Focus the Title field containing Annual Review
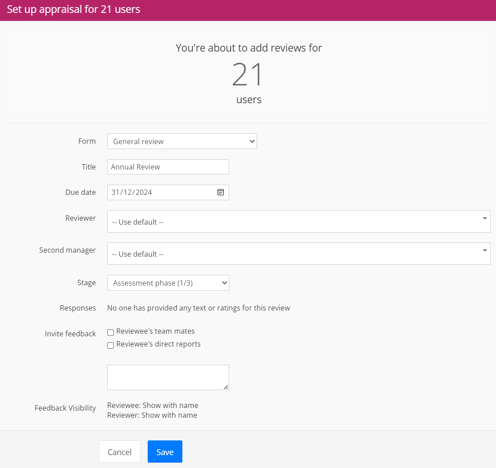 point(168,167)
